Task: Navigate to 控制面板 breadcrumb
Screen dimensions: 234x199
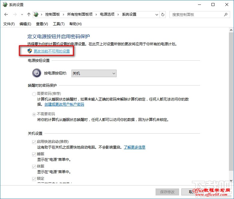Action: click(53, 14)
